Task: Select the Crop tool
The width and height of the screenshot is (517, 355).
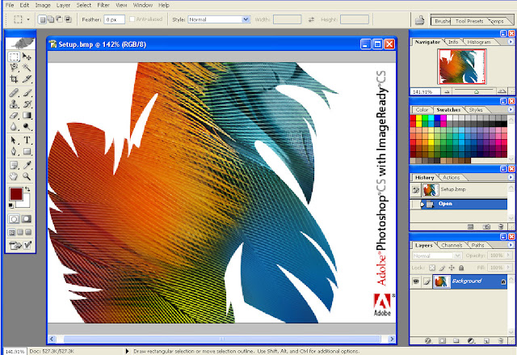Action: click(x=14, y=79)
